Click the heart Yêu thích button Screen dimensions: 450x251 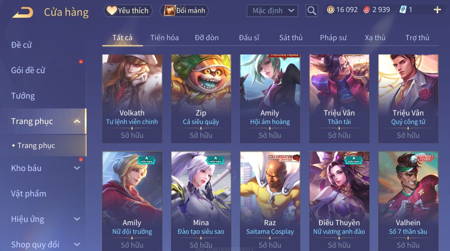128,11
